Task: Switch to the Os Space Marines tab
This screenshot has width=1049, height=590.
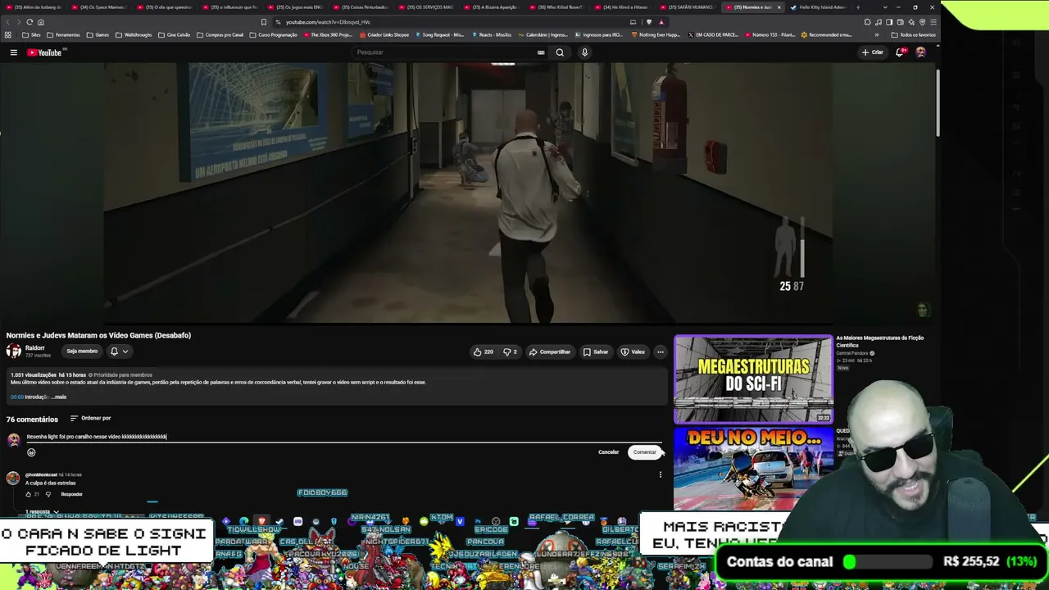Action: click(100, 7)
